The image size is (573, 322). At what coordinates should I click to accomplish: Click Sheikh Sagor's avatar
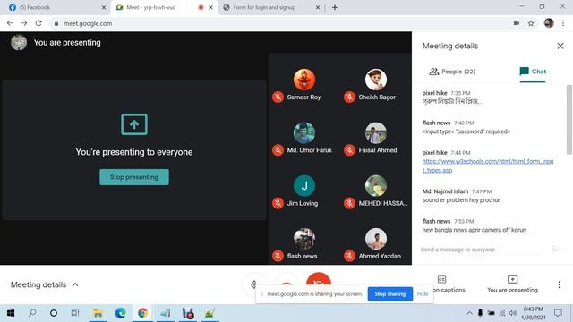pyautogui.click(x=376, y=80)
